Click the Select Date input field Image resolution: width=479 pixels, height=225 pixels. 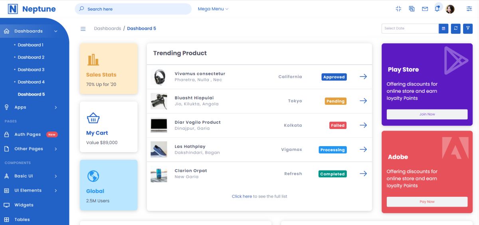tap(410, 28)
